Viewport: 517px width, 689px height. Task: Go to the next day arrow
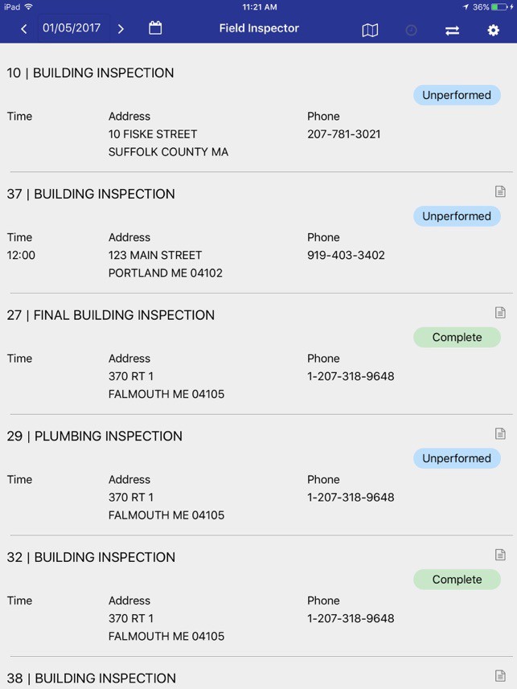[121, 29]
